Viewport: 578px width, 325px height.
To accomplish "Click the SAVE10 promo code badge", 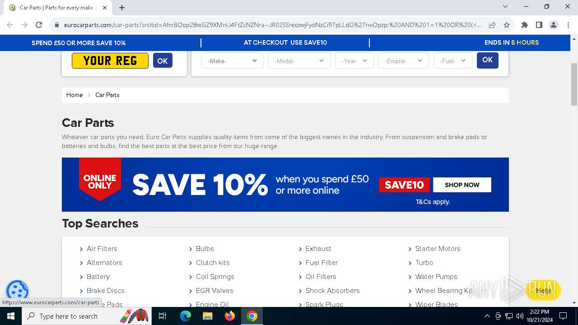I will pos(404,185).
